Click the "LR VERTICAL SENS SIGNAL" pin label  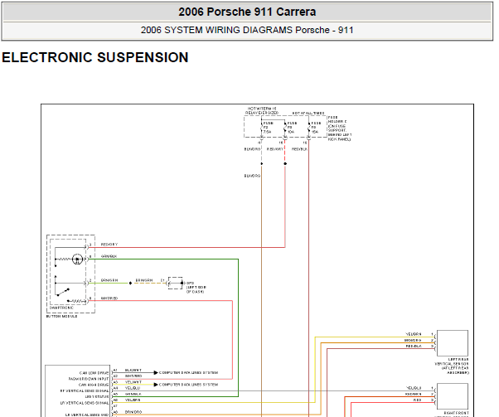click(85, 403)
